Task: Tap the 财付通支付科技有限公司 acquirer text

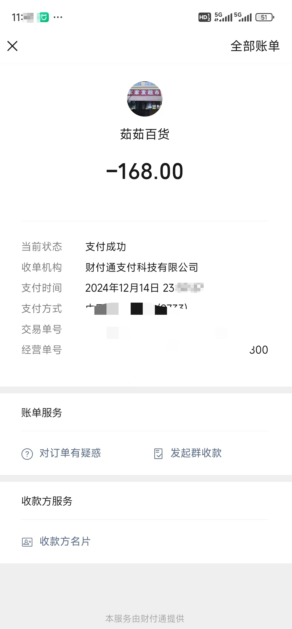Action: click(x=142, y=267)
